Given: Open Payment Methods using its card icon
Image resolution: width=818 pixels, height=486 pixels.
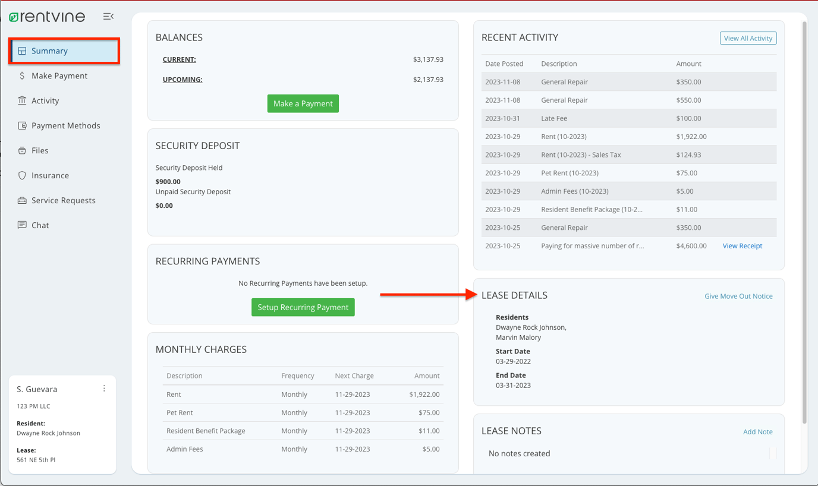Looking at the screenshot, I should click(22, 125).
